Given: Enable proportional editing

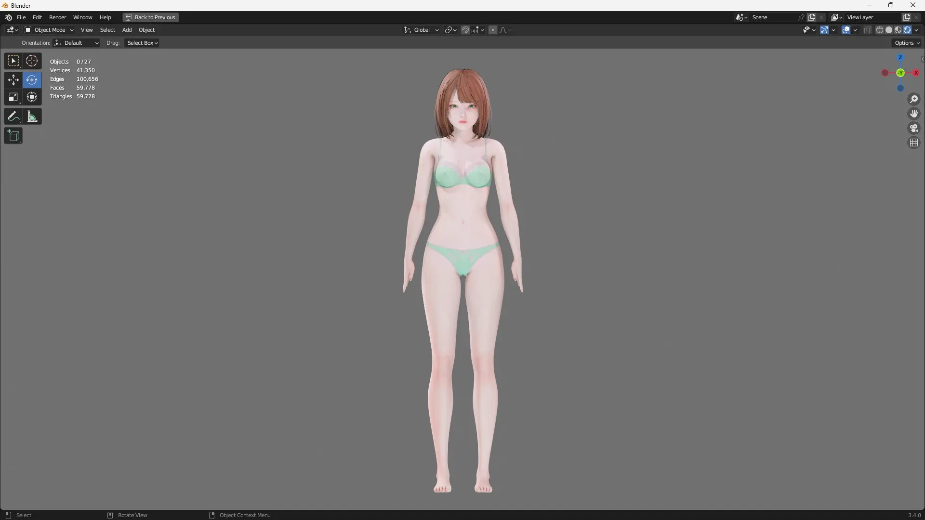Looking at the screenshot, I should pyautogui.click(x=493, y=29).
